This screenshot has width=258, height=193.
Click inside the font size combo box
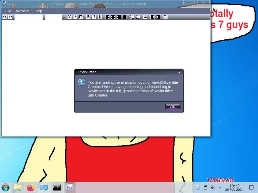[x=54, y=17]
